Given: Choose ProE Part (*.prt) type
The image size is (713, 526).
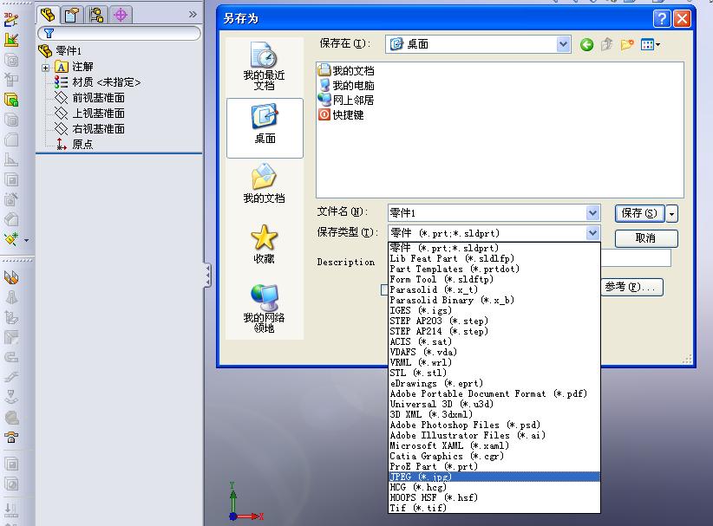Looking at the screenshot, I should point(494,466).
